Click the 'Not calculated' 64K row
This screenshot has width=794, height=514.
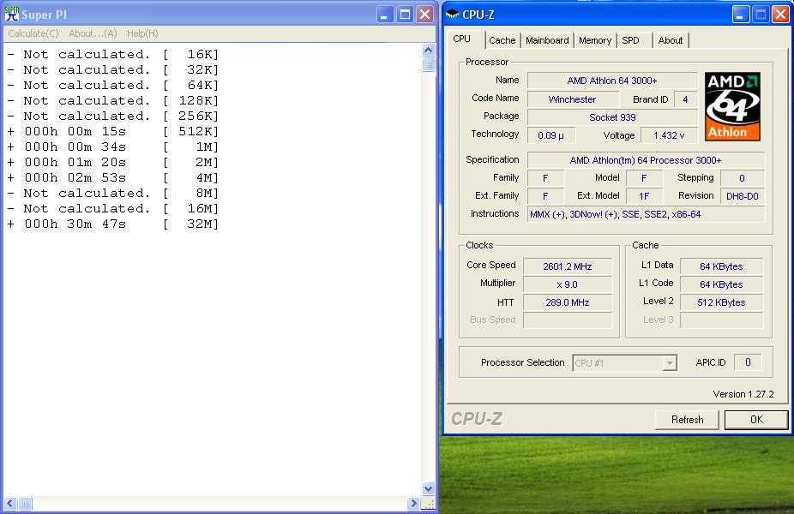(x=113, y=86)
